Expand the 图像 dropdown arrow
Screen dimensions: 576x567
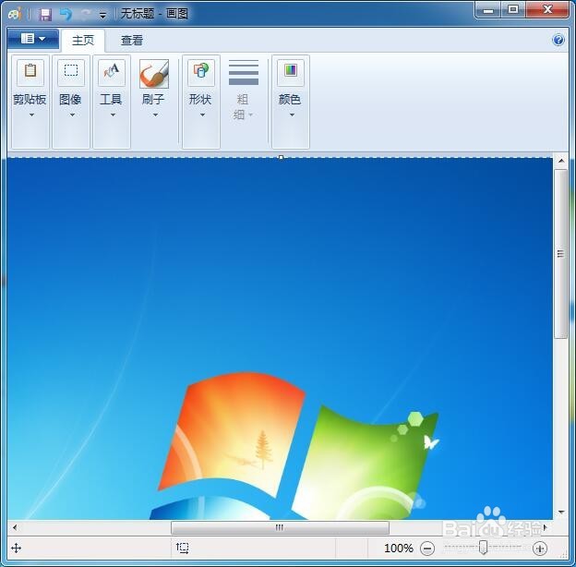coord(72,115)
